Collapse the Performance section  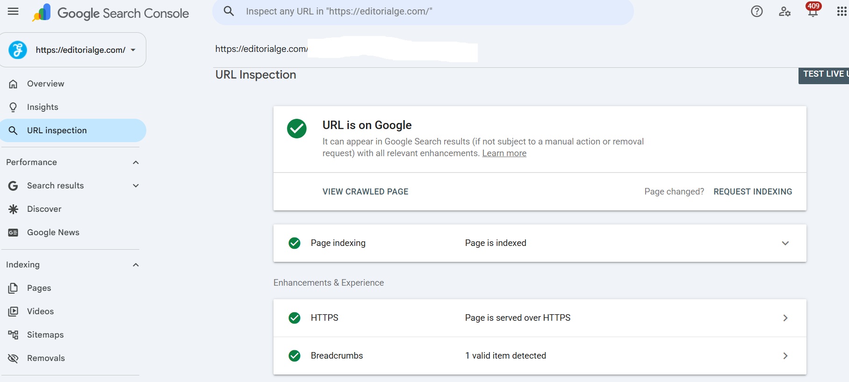tap(136, 162)
